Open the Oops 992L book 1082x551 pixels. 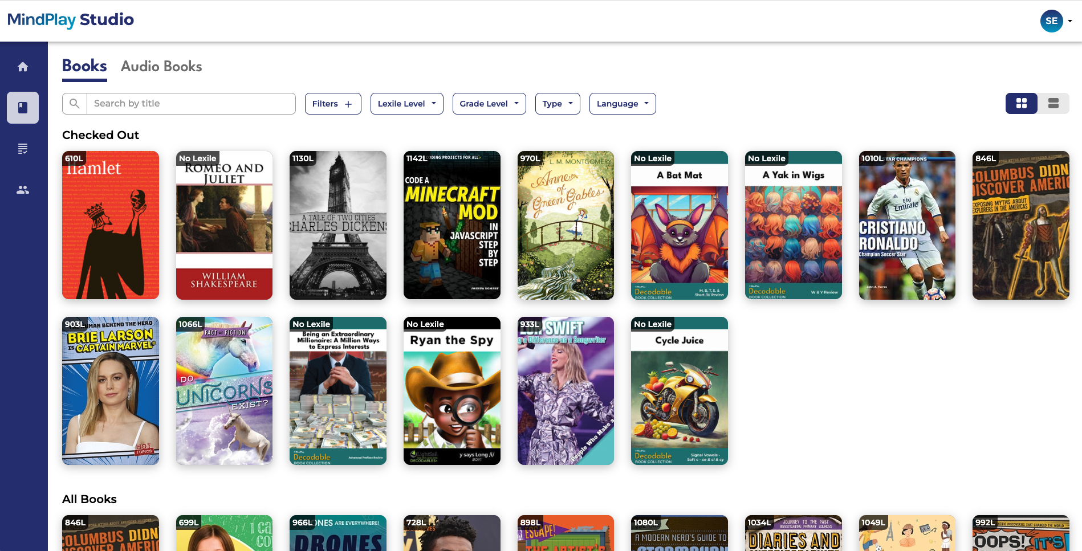[1021, 533]
